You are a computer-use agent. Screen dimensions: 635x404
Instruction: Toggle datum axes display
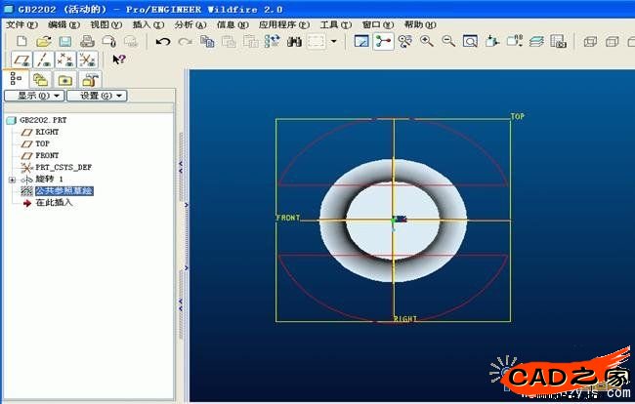(x=44, y=60)
